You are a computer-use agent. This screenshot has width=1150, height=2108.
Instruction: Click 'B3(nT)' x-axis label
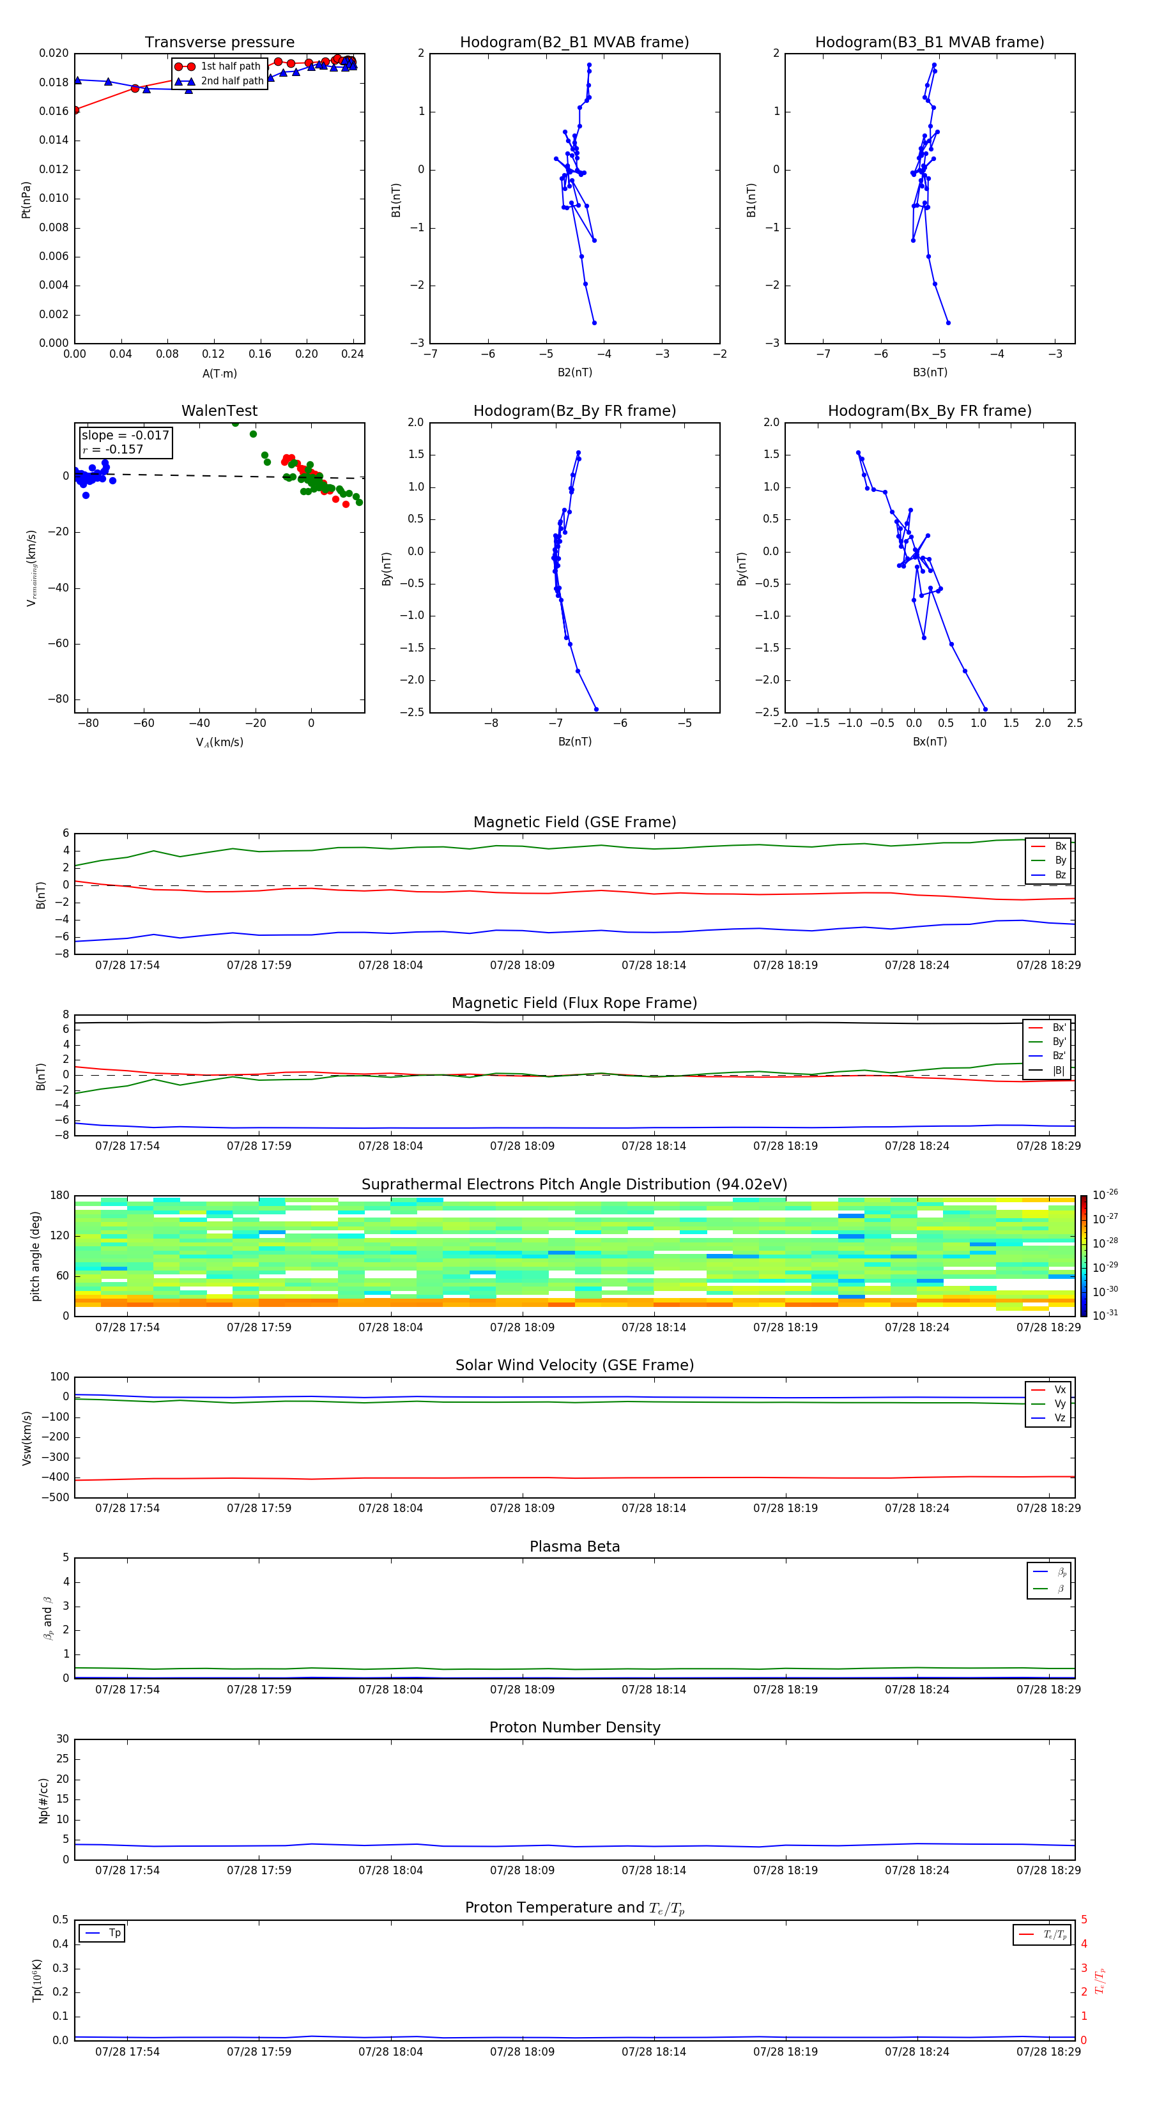tap(930, 372)
